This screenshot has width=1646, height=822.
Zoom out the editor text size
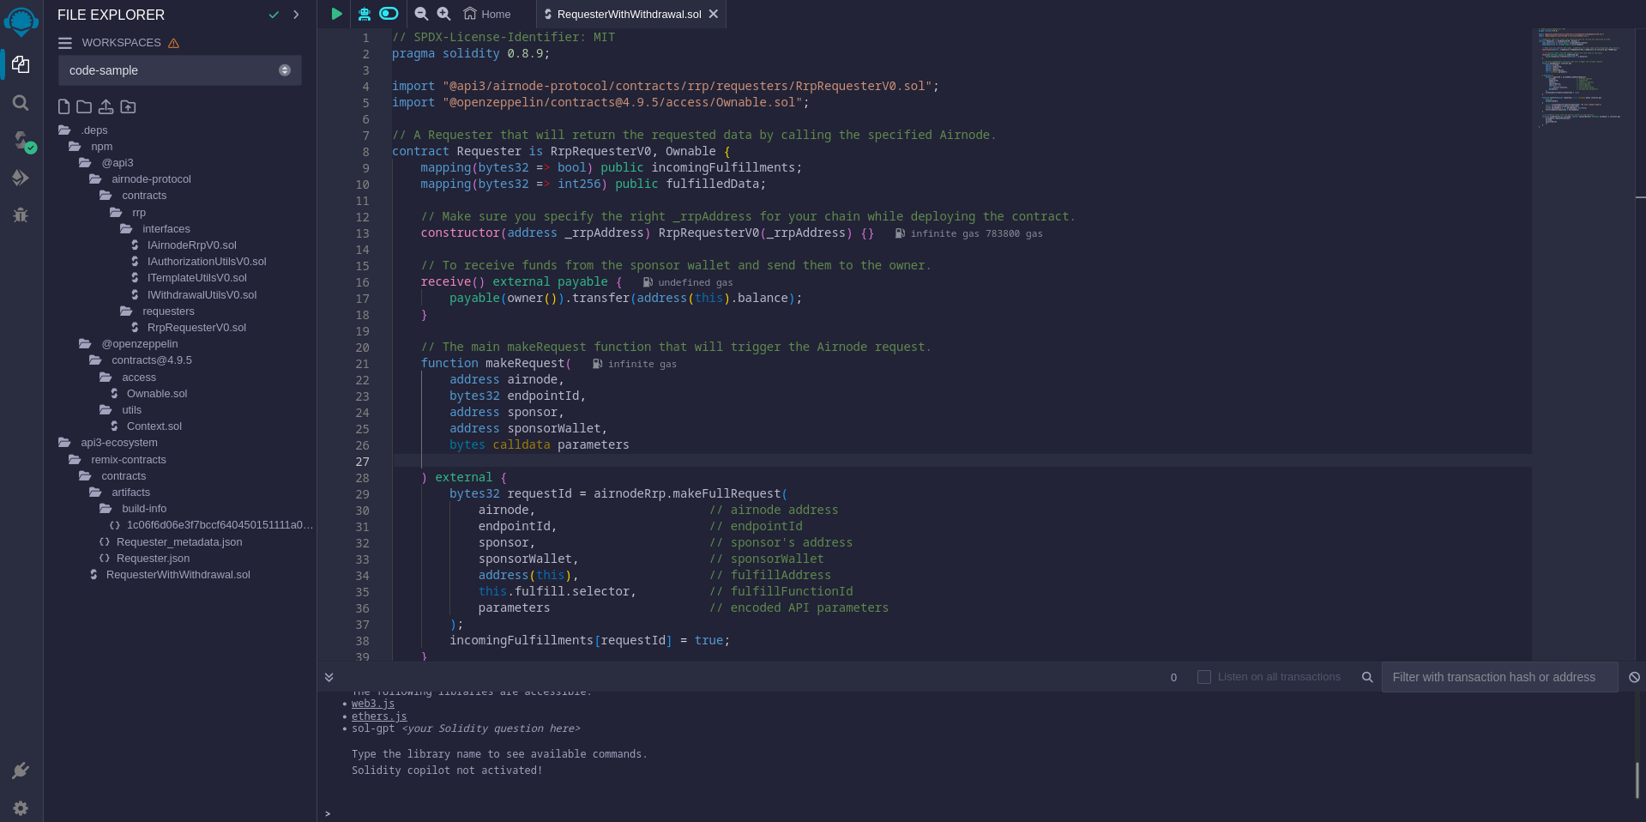[x=421, y=14]
